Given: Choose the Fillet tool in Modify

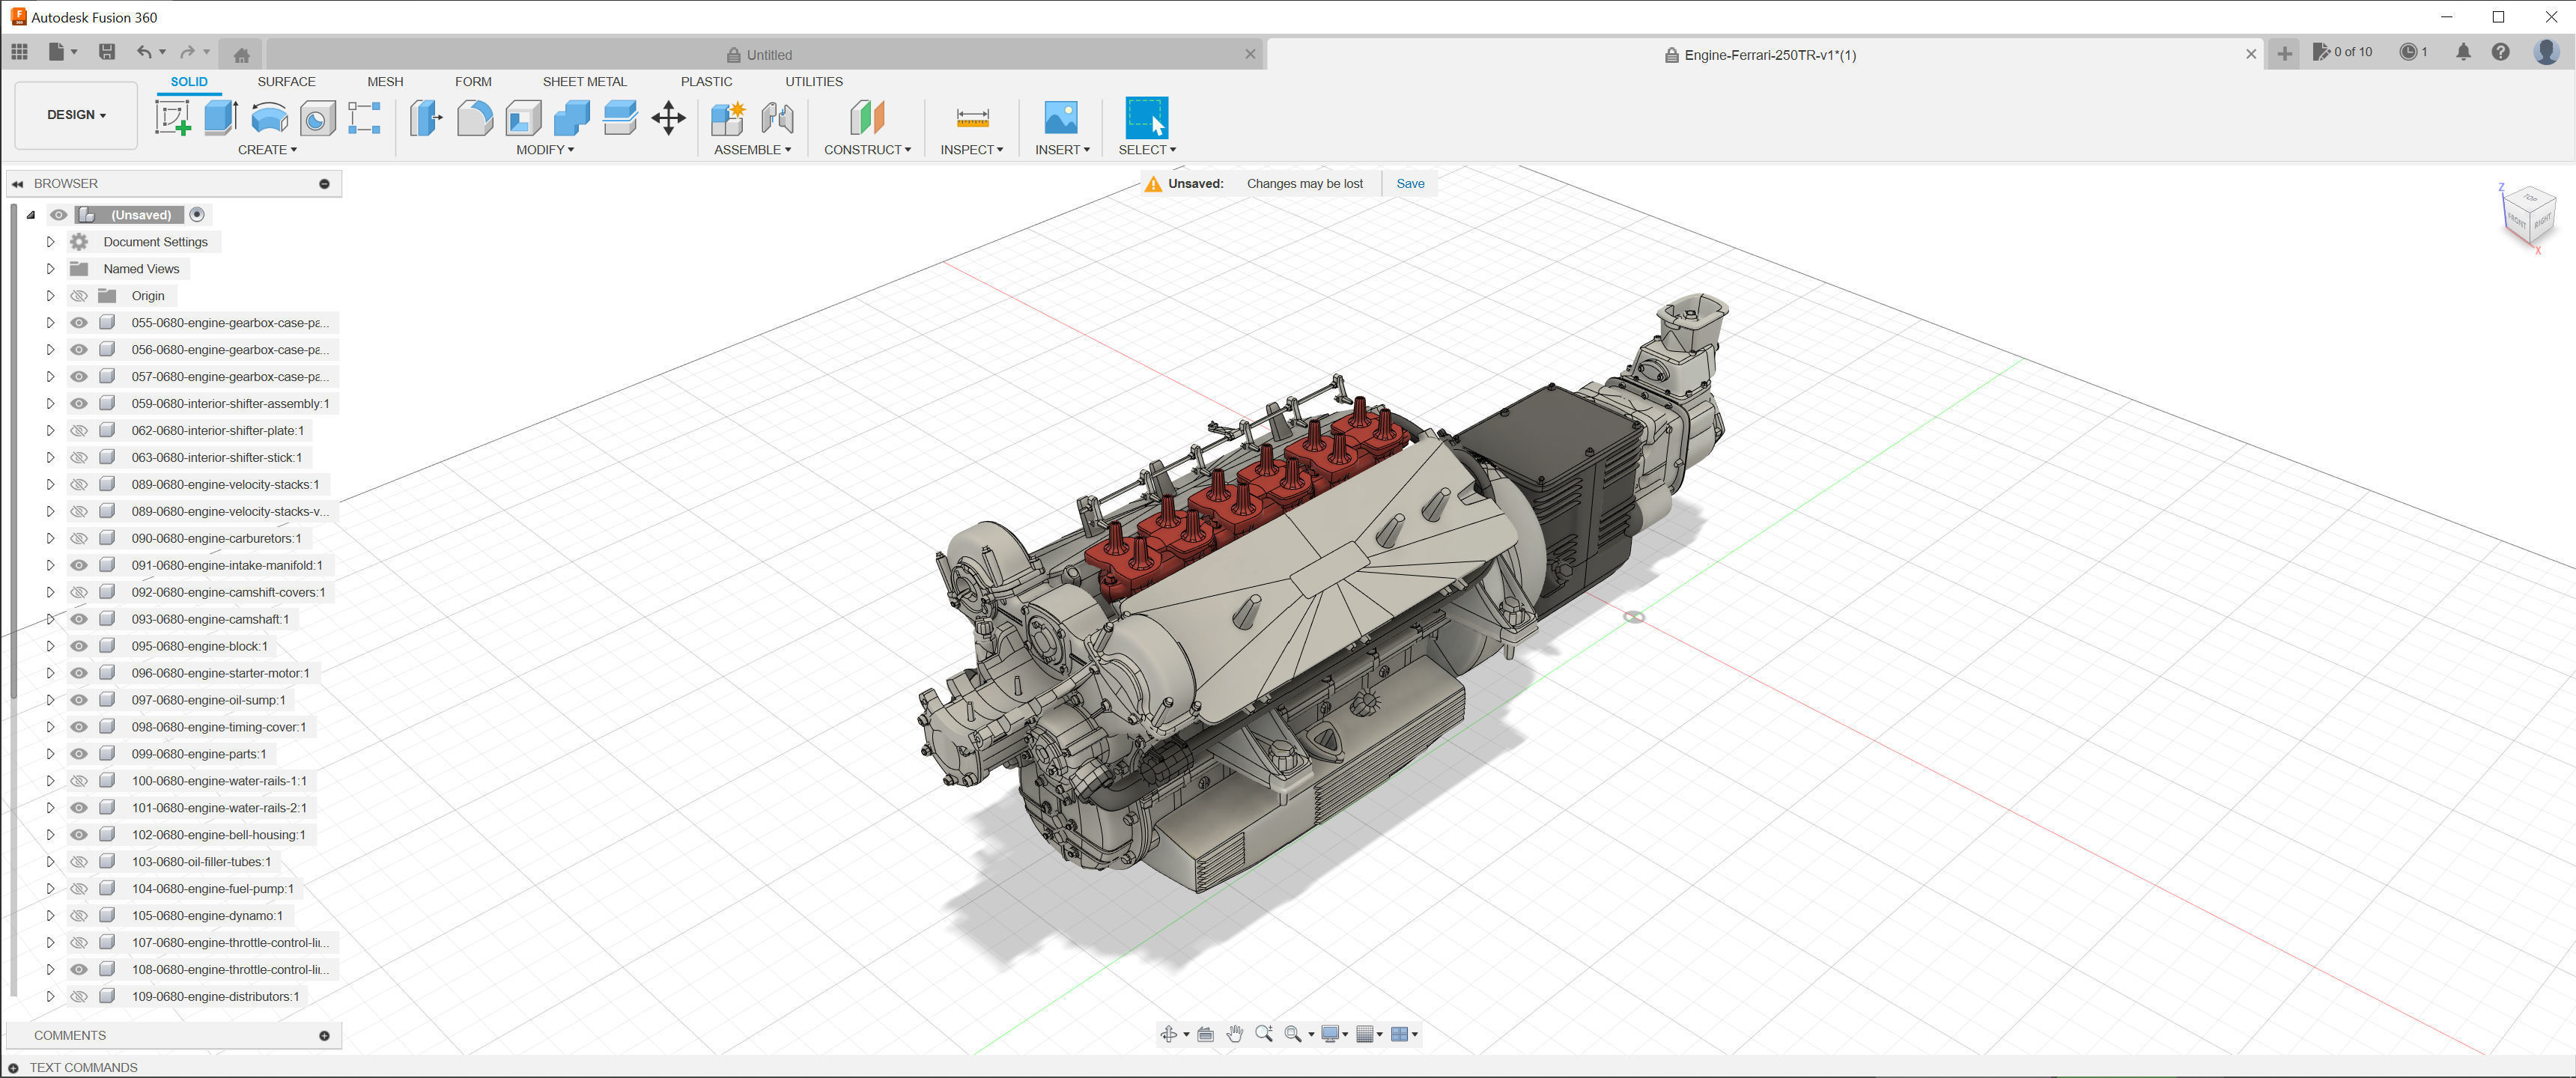Looking at the screenshot, I should point(475,118).
